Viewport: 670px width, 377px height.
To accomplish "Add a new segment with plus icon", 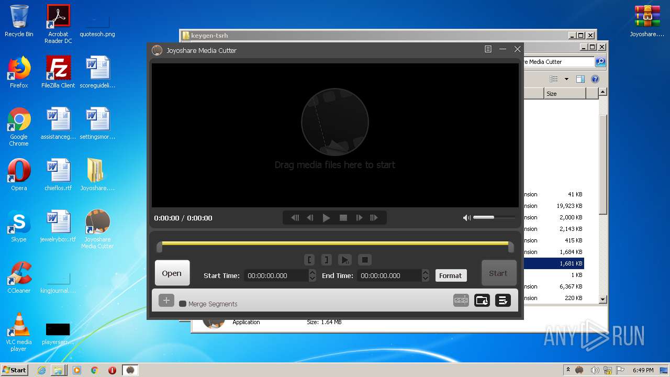I will coord(166,300).
